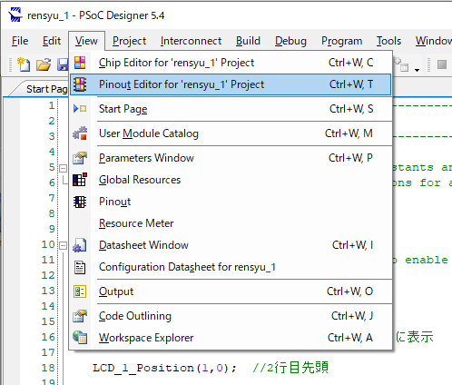452x385 pixels.
Task: Open the Project menu
Action: (129, 41)
